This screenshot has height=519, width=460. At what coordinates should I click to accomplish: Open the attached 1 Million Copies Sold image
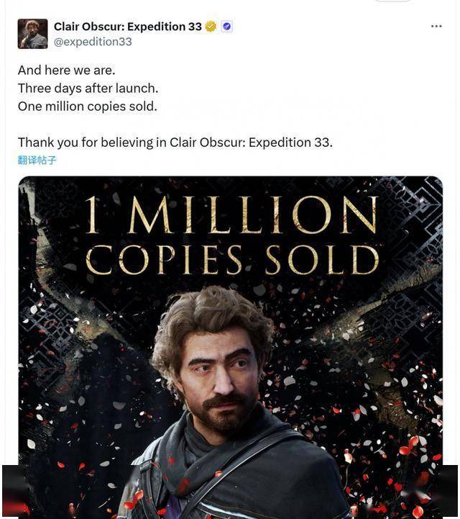tap(230, 348)
